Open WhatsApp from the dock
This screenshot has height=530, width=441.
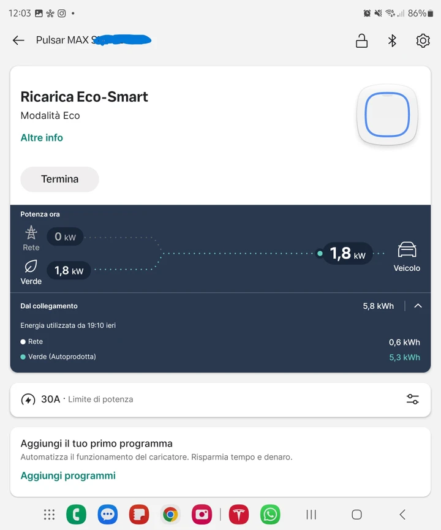pos(270,515)
